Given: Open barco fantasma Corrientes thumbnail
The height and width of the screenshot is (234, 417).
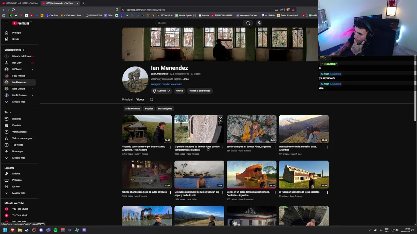Looking at the screenshot, I should (252, 175).
